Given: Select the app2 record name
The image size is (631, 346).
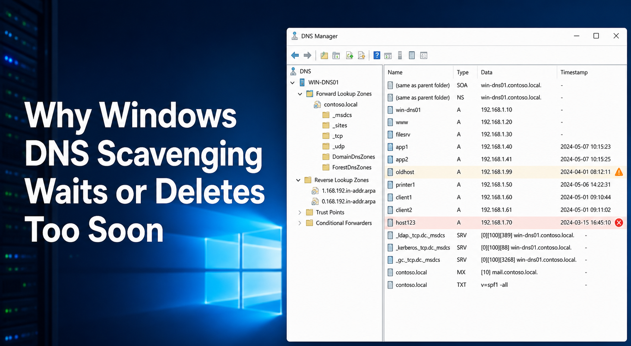Looking at the screenshot, I should [402, 159].
